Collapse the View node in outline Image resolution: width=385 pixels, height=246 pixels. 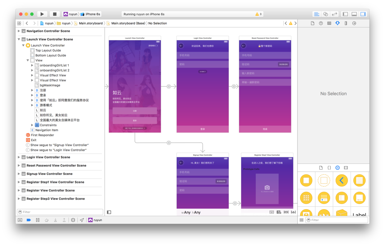[x=28, y=60]
